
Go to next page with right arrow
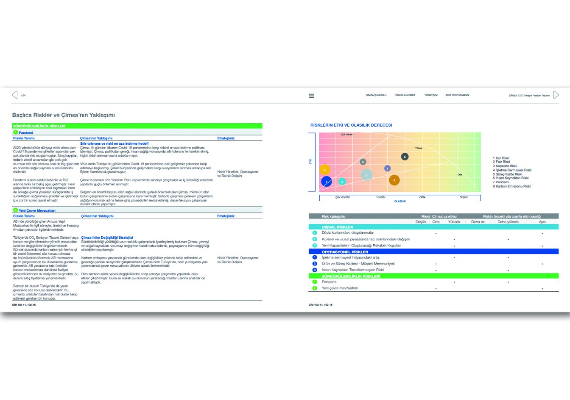pos(556,95)
